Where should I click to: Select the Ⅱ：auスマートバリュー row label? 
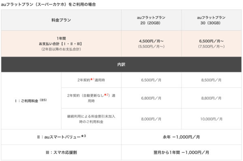point(61,137)
